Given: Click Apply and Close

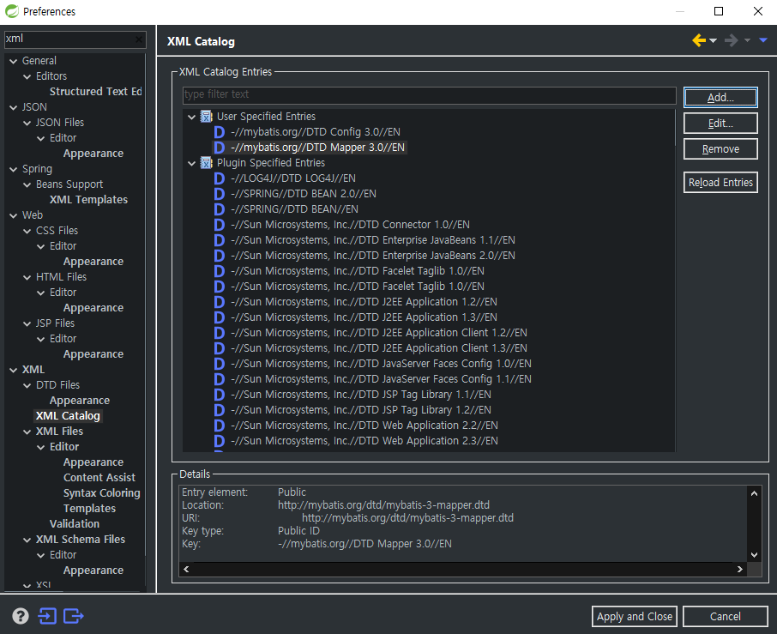Looking at the screenshot, I should pyautogui.click(x=635, y=616).
